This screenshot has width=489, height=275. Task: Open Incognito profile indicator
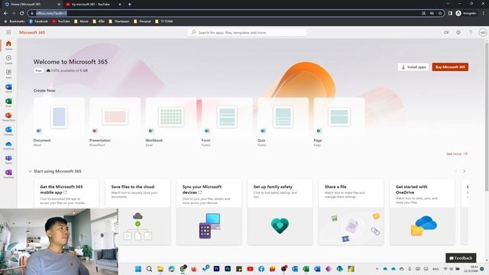466,13
